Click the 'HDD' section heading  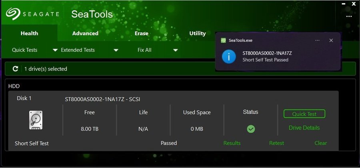[14, 86]
